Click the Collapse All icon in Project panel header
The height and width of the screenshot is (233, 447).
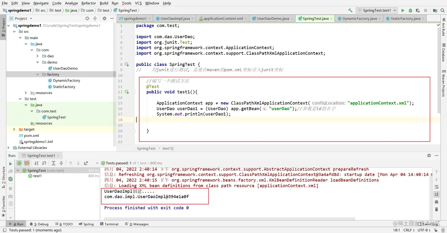[95, 18]
